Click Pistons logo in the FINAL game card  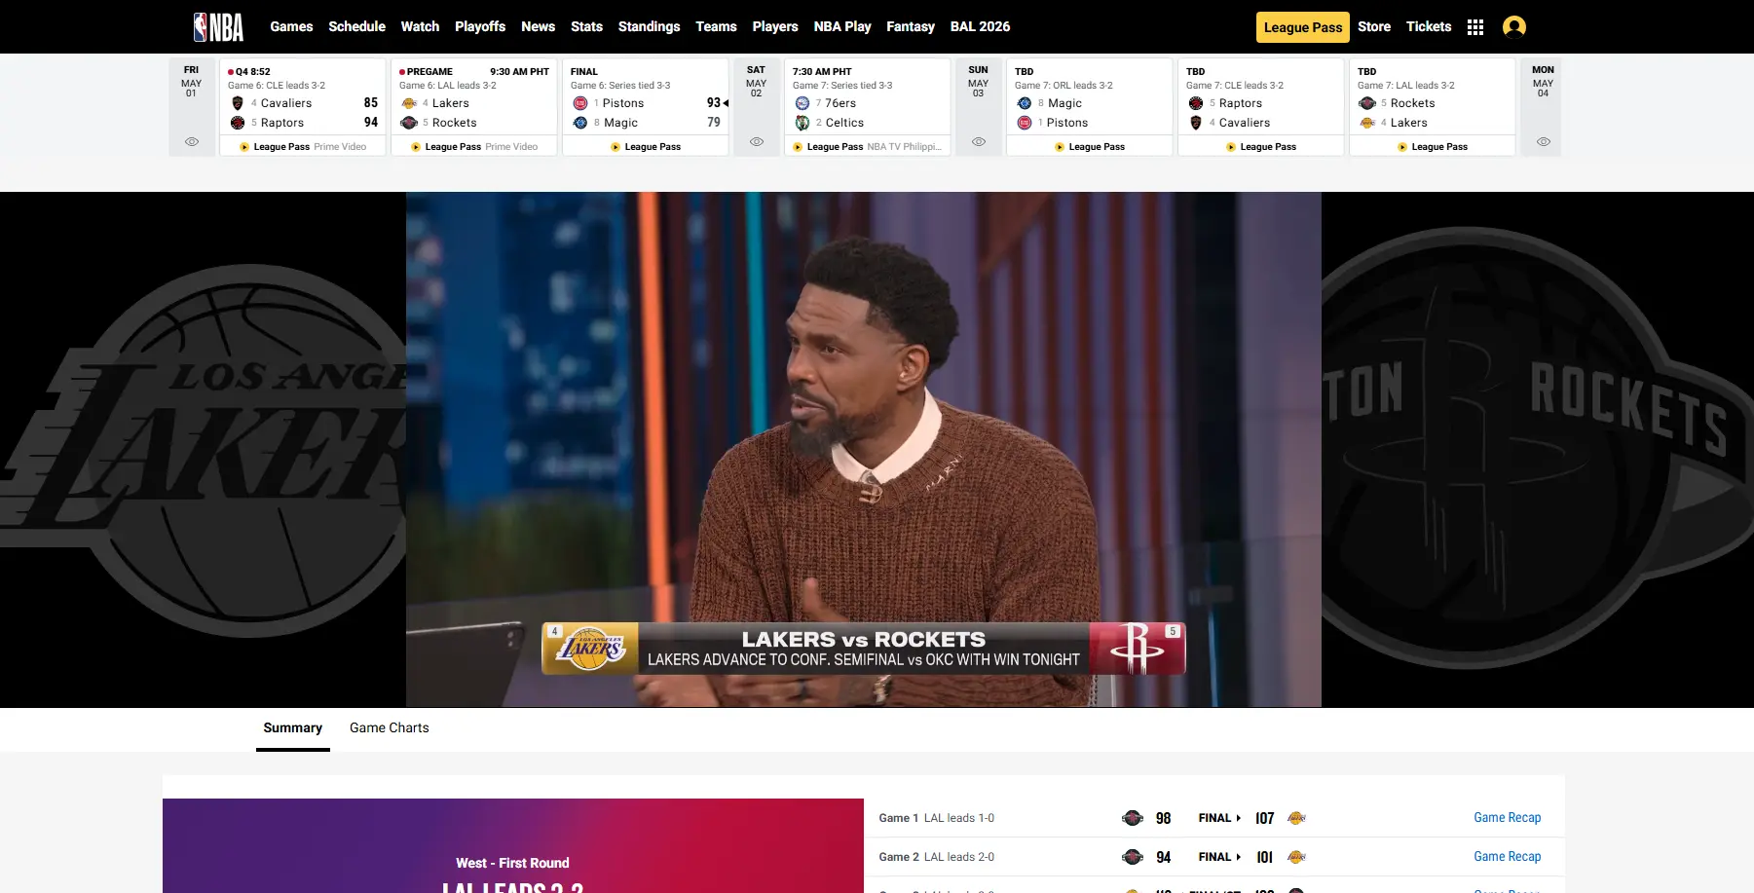(x=580, y=103)
